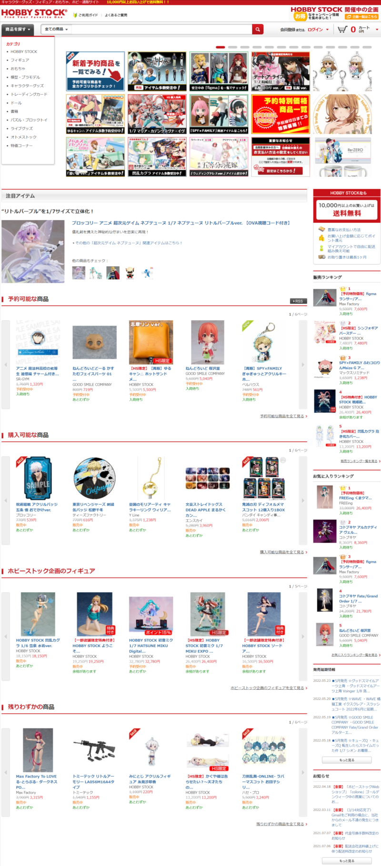Expand the ログイン login dropdown arrow
381x866 pixels.
(x=327, y=30)
